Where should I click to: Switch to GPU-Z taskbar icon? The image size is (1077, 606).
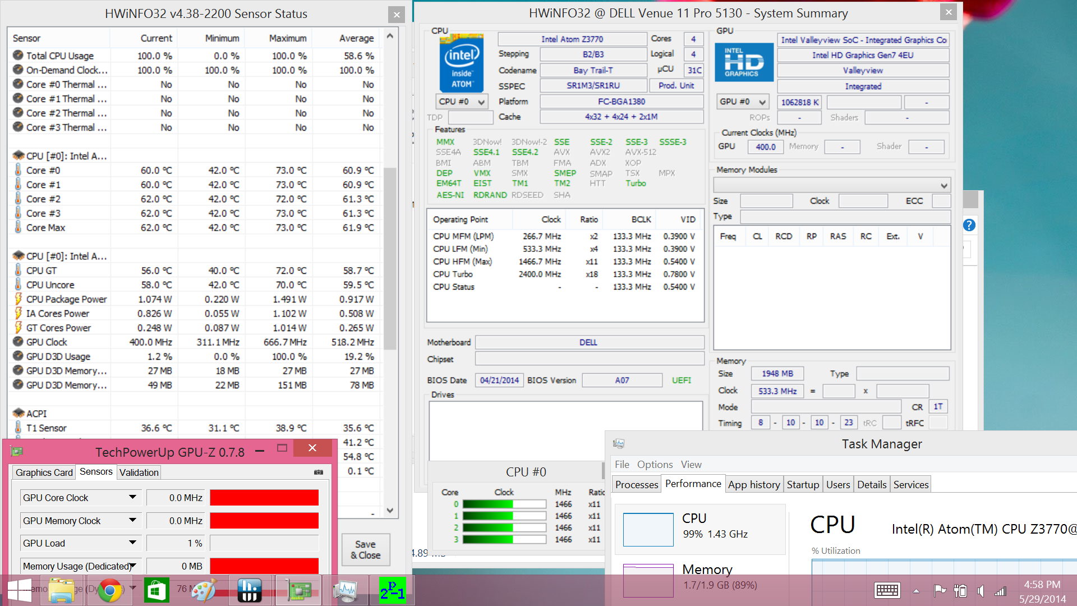(299, 590)
